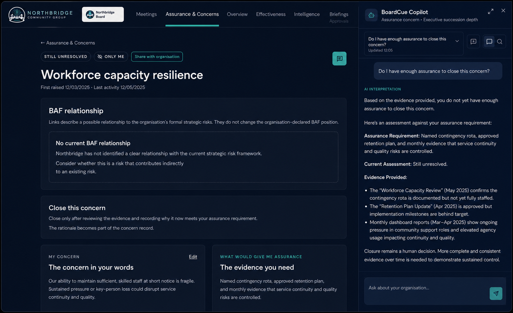Click the BoardCue Copilot robot icon
The width and height of the screenshot is (513, 313).
[371, 15]
